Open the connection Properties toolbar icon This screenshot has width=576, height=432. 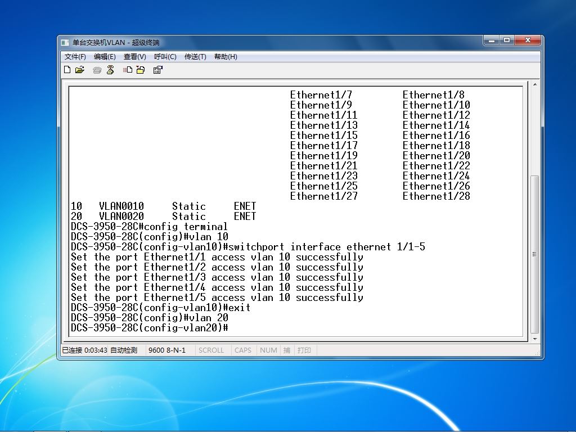157,70
